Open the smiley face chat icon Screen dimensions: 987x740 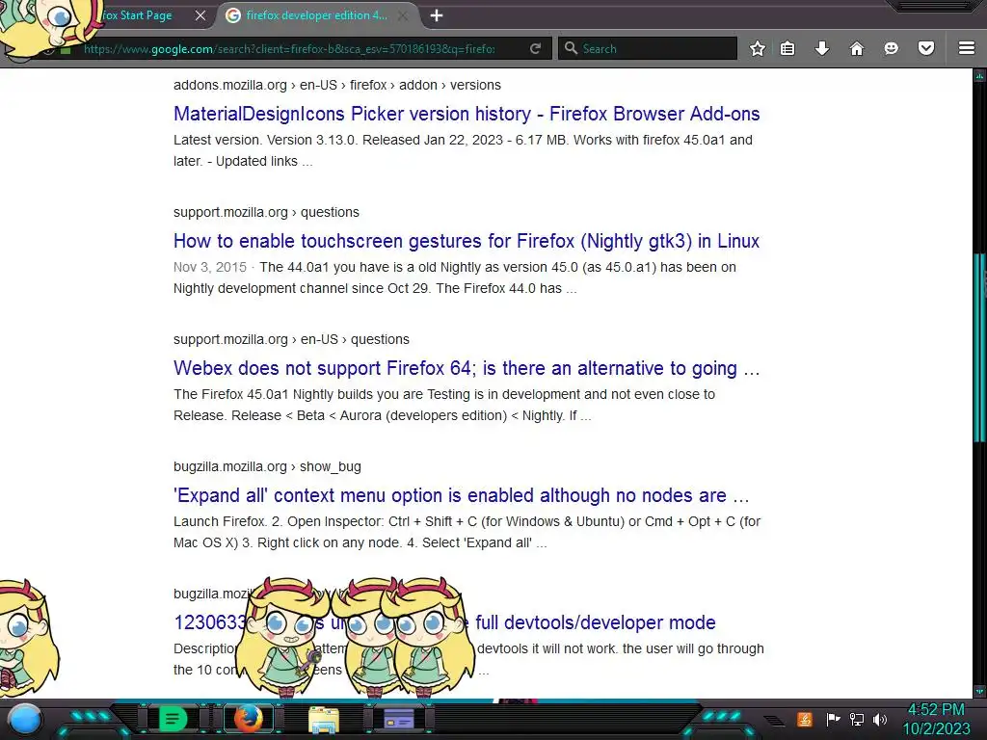pyautogui.click(x=892, y=48)
